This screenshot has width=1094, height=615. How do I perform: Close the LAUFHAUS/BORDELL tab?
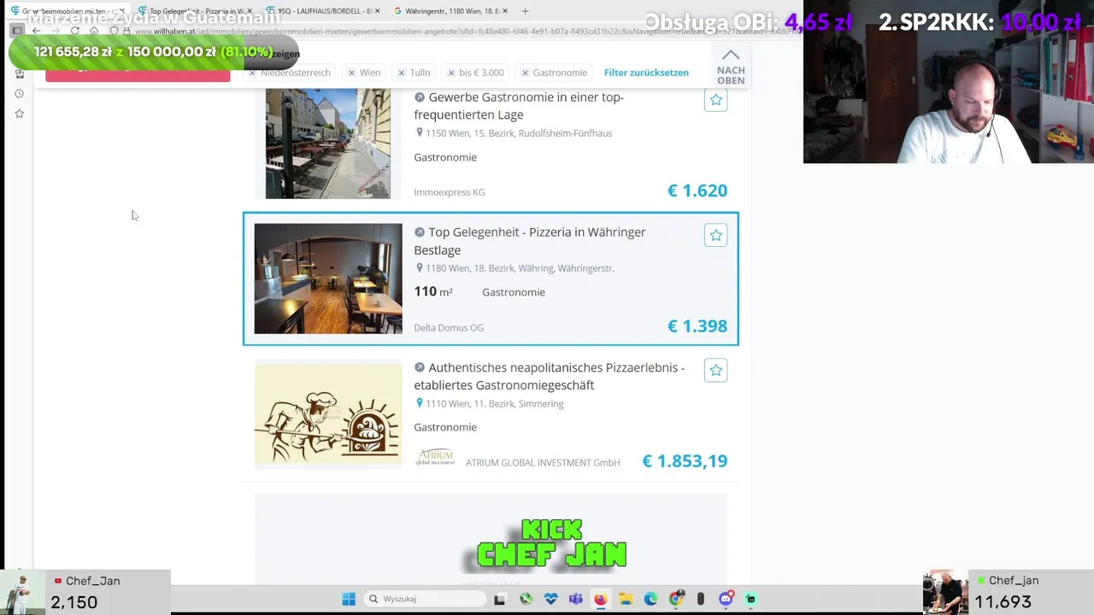pos(378,11)
